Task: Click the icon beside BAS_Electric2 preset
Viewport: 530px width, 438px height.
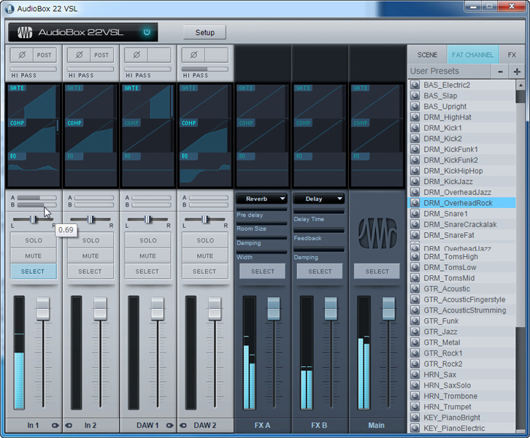Action: pos(415,85)
